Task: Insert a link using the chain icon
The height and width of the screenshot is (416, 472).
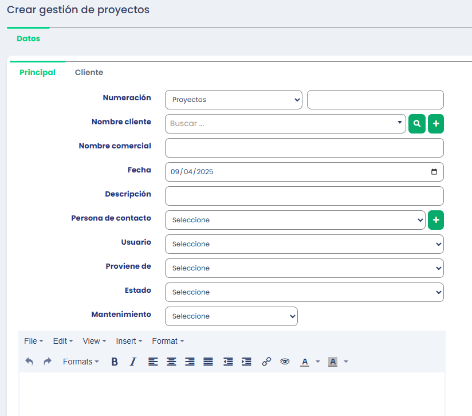Action: click(266, 362)
